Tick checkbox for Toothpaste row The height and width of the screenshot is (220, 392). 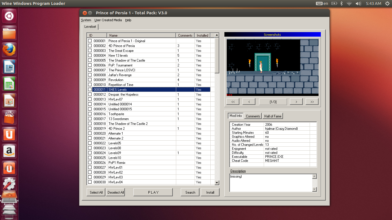(90, 114)
